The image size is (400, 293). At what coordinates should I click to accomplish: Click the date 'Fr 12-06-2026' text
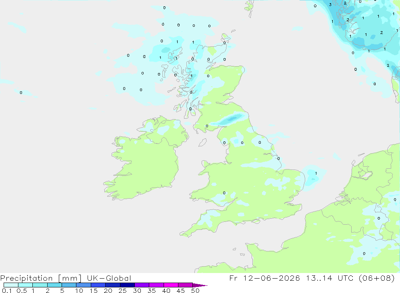click(264, 278)
